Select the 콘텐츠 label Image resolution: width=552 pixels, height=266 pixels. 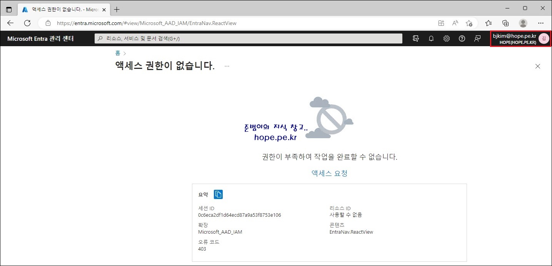tap(337, 225)
